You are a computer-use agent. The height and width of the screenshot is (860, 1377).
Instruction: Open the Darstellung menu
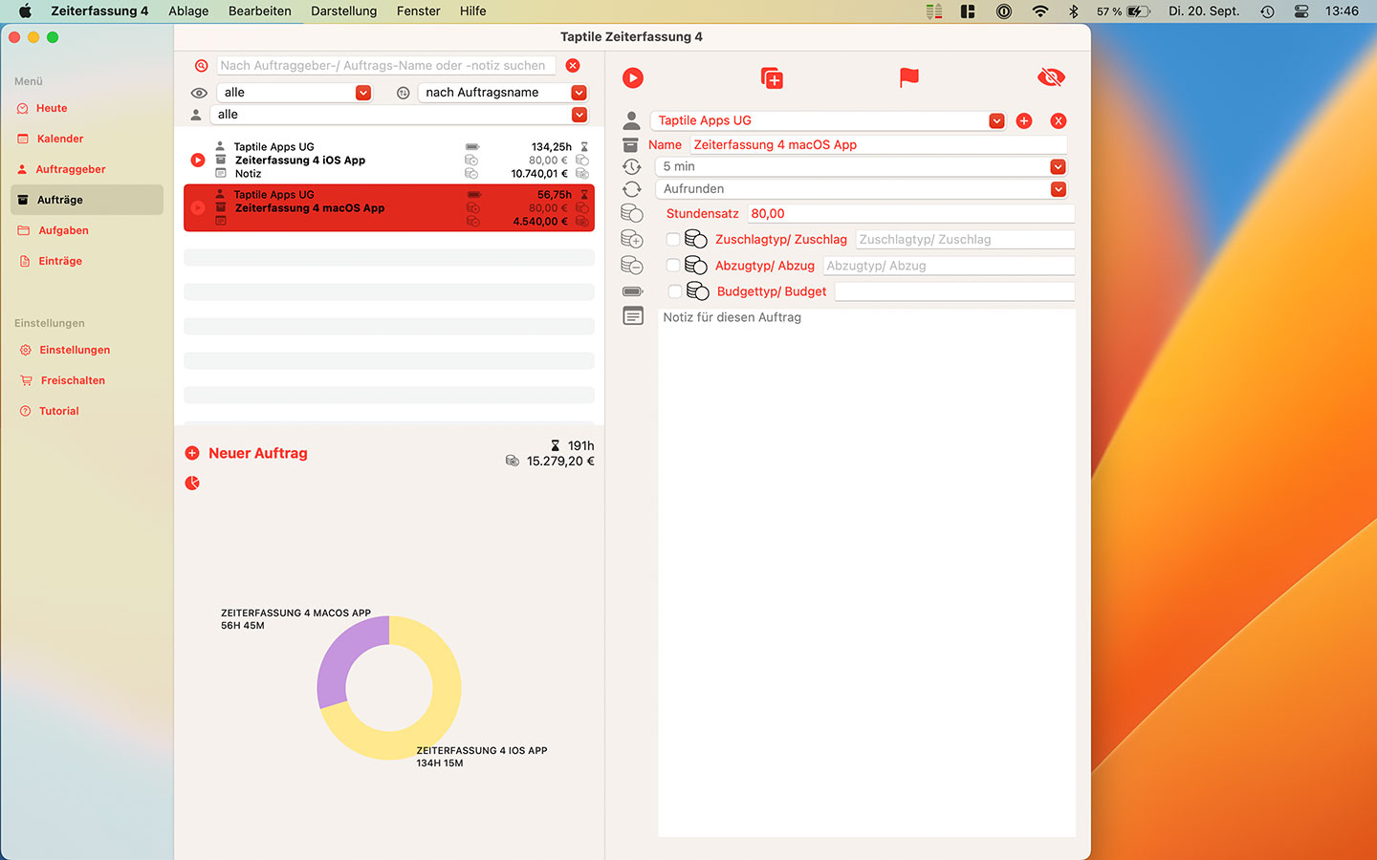344,11
